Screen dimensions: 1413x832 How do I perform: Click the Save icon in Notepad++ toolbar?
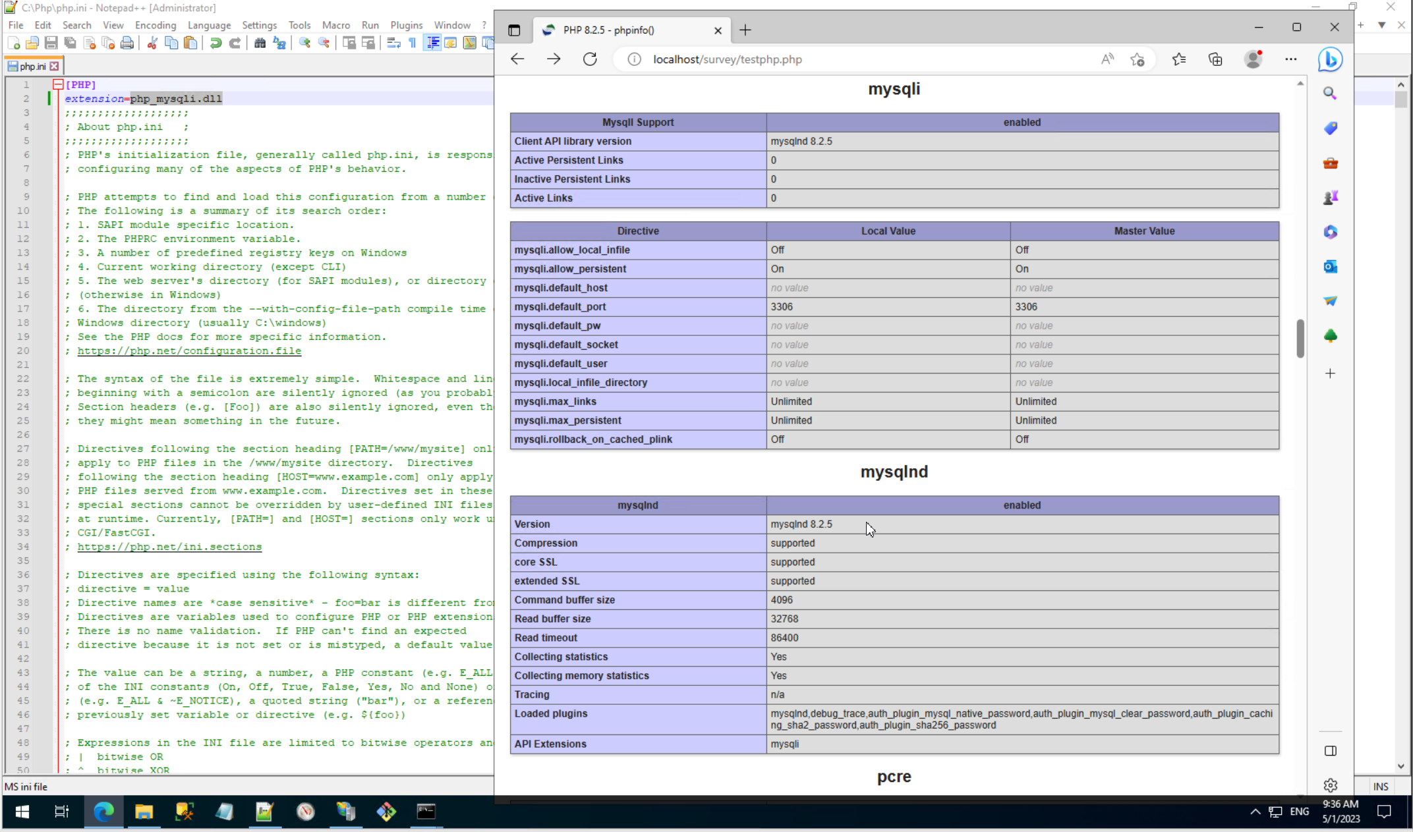(x=51, y=43)
